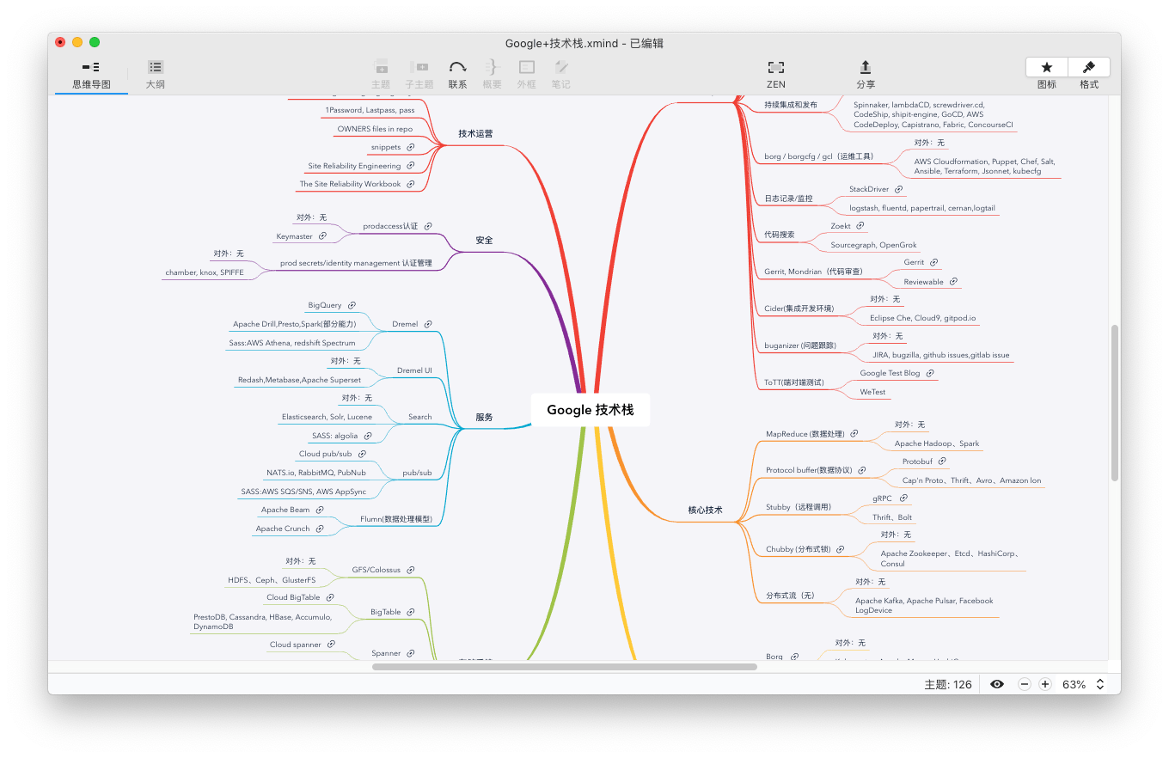Open link icon beside GFS/Colossus
The height and width of the screenshot is (758, 1169).
tap(411, 570)
